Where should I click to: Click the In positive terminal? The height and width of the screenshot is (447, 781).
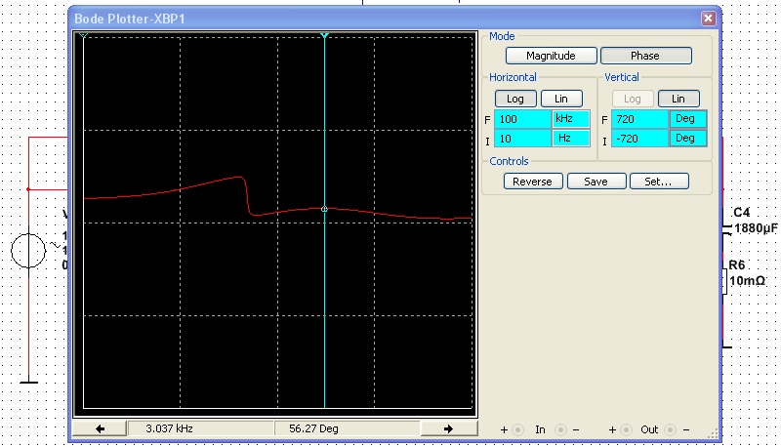(x=518, y=429)
